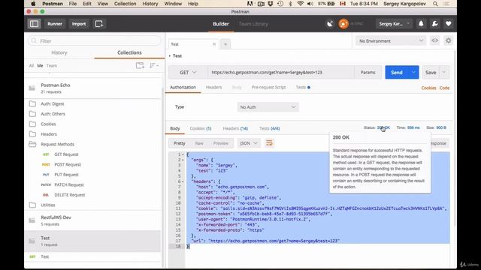Open JSON response format dropdown
Viewport: 481px width, 270px height.
pos(249,143)
